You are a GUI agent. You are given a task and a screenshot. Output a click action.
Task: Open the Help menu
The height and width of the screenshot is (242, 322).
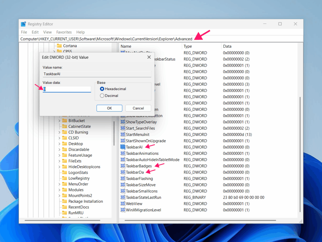tap(80, 32)
